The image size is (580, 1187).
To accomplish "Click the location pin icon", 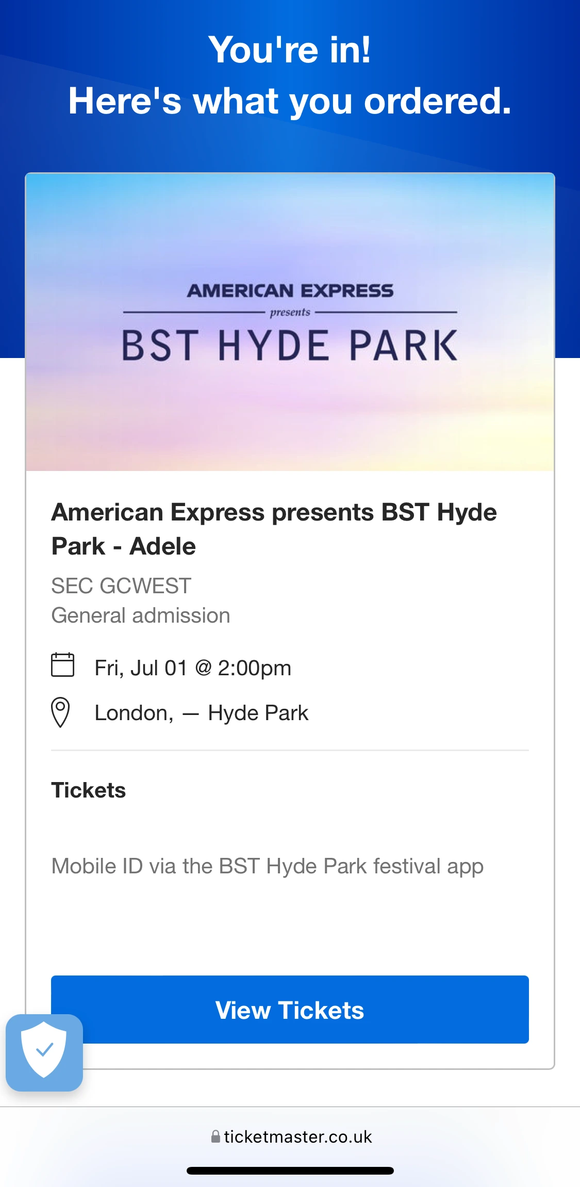I will 60,712.
